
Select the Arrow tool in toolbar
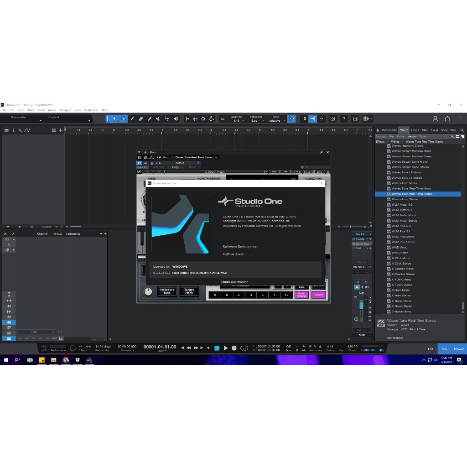[114, 119]
